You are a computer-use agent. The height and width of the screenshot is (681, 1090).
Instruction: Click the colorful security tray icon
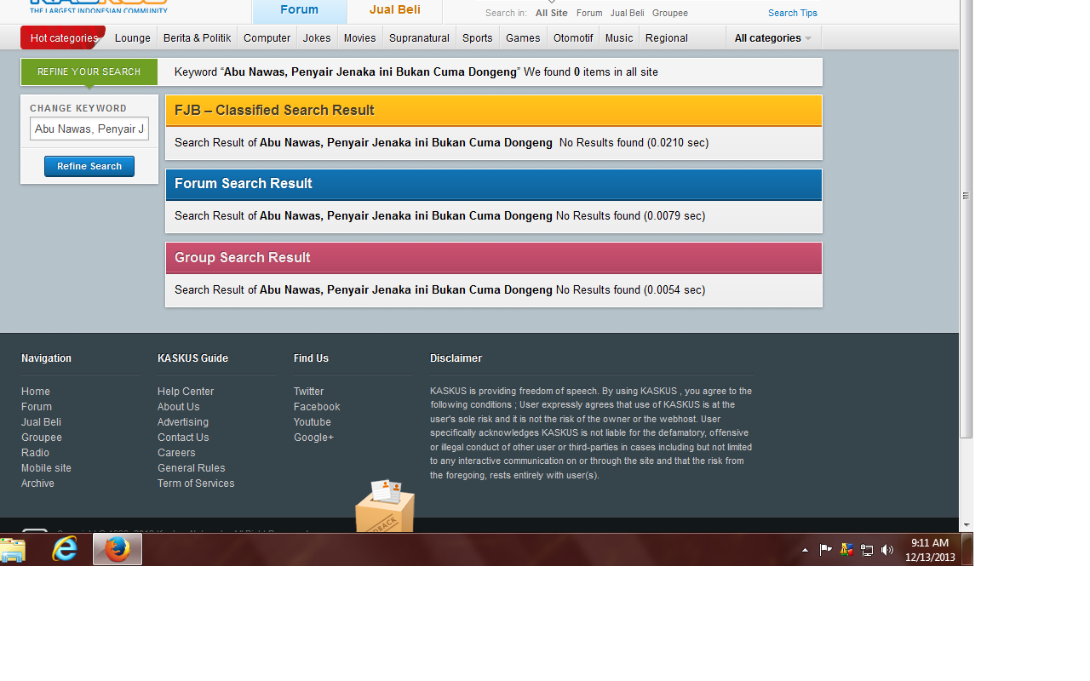click(x=846, y=550)
